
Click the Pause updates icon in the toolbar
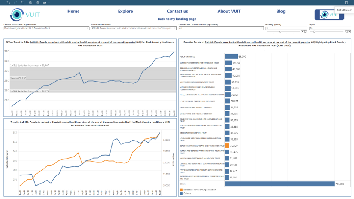tap(38, 3)
